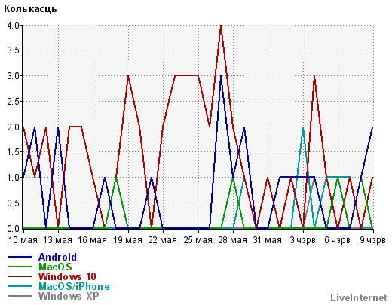Click the Windows 10 legend label
The height and width of the screenshot is (305, 392).
67,276
